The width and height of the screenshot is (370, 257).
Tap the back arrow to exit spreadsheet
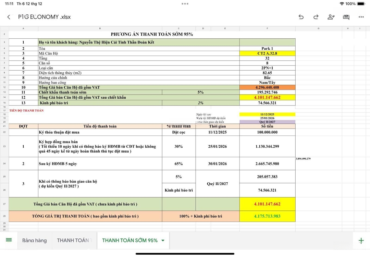pos(9,17)
